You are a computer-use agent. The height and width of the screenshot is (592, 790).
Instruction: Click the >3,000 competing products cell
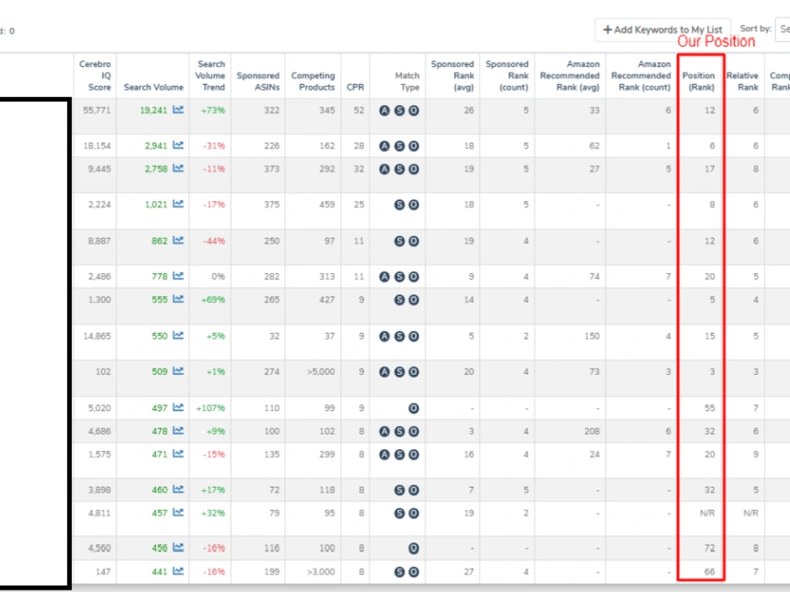click(x=321, y=571)
